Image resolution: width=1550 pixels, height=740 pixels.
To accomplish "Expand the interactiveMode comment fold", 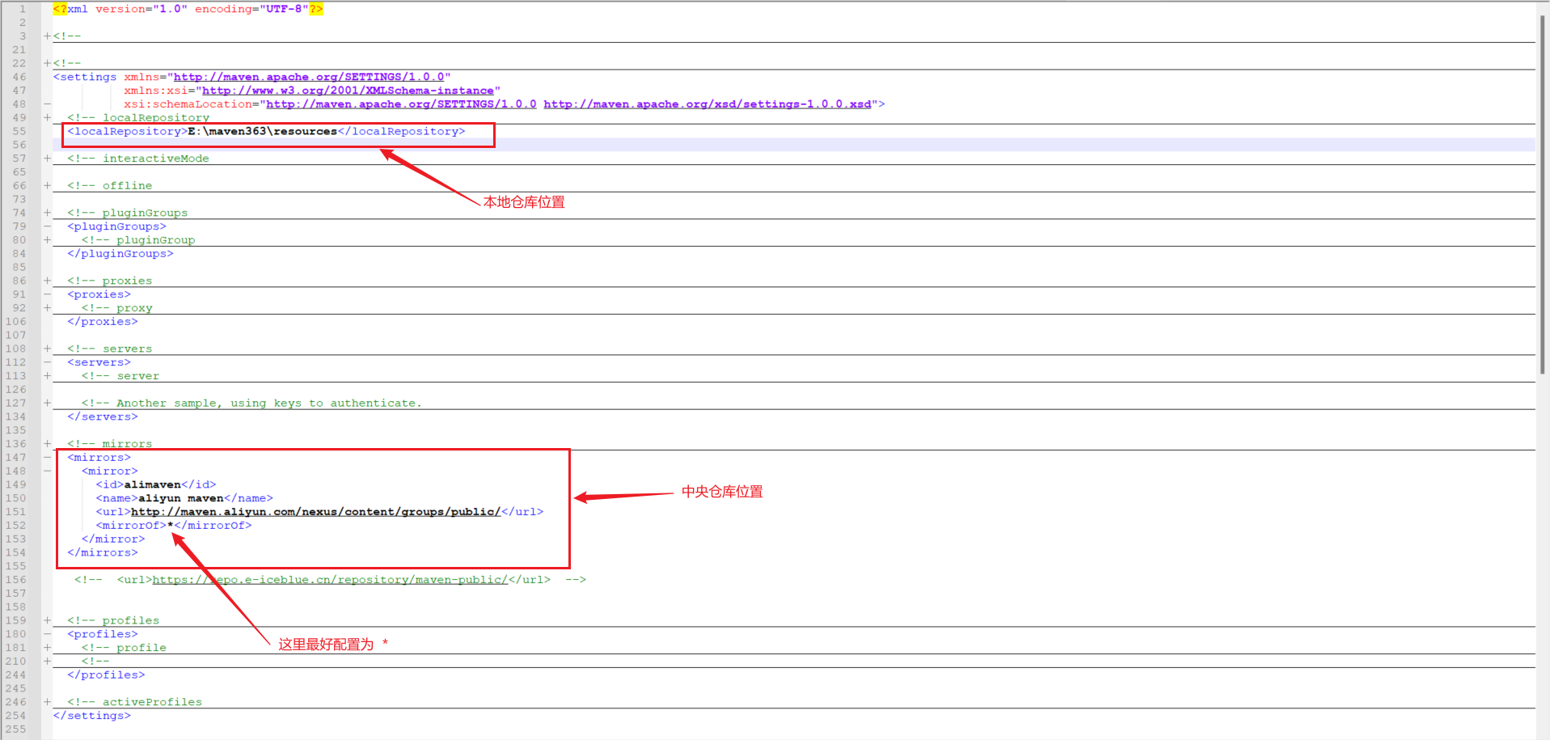I will pyautogui.click(x=47, y=159).
